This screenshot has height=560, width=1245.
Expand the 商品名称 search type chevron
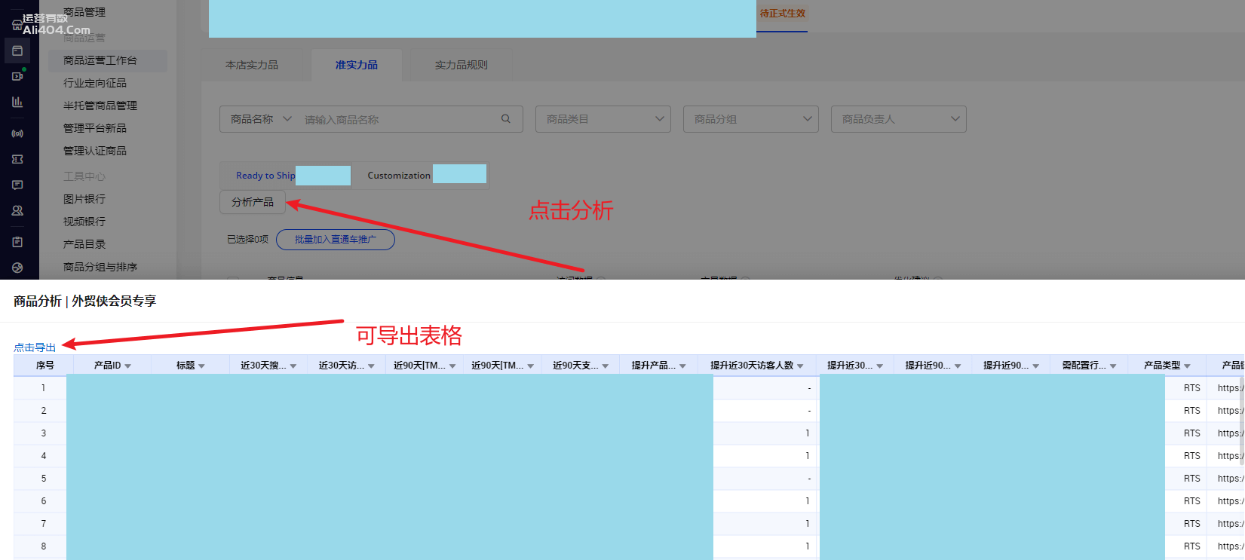click(287, 118)
